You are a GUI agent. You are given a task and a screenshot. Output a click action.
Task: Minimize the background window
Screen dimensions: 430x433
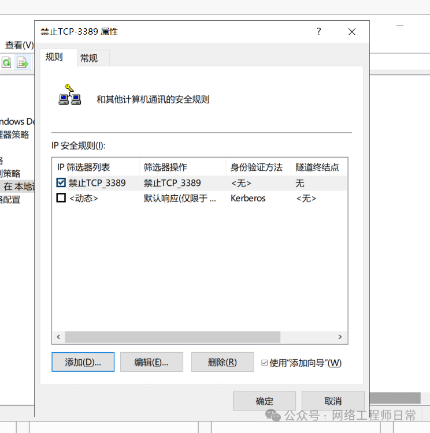400,25
